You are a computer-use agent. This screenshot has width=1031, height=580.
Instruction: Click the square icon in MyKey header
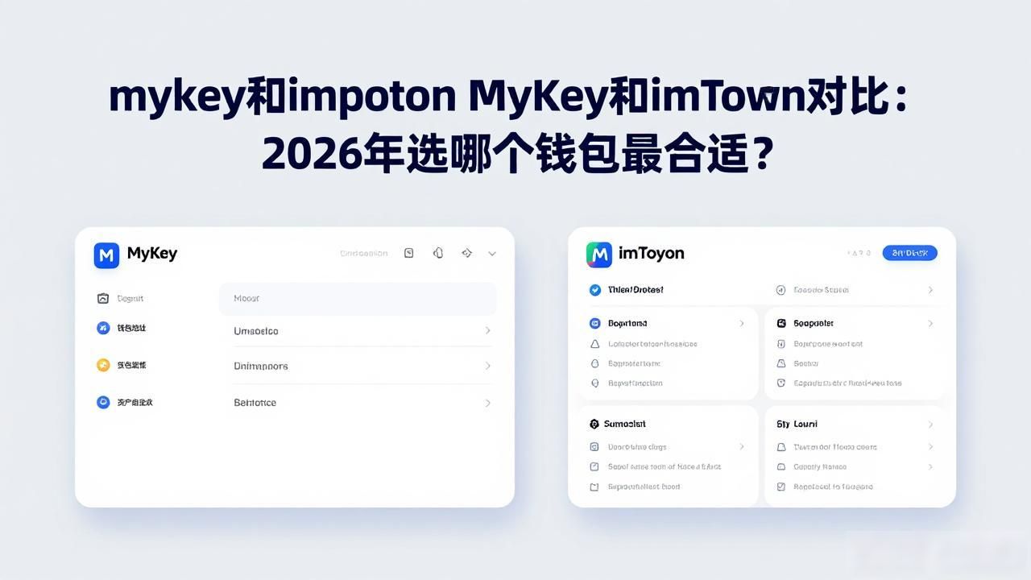pyautogui.click(x=408, y=253)
